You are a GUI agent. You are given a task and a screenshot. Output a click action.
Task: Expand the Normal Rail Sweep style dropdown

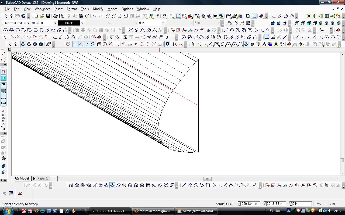coord(28,23)
